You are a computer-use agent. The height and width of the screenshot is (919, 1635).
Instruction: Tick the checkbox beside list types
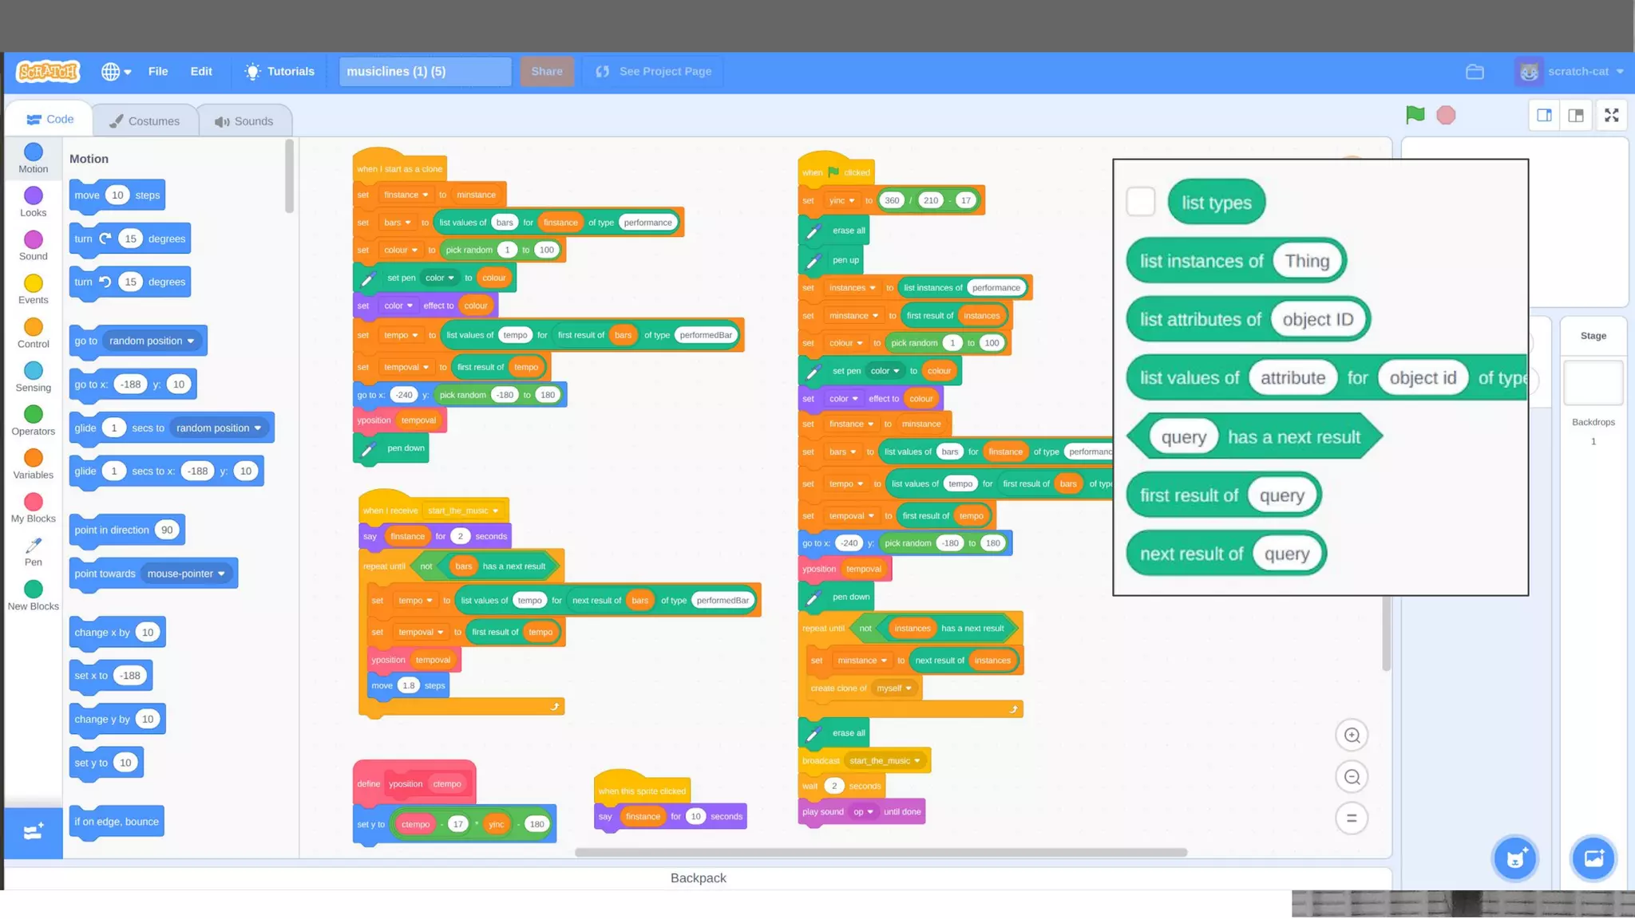click(x=1140, y=202)
